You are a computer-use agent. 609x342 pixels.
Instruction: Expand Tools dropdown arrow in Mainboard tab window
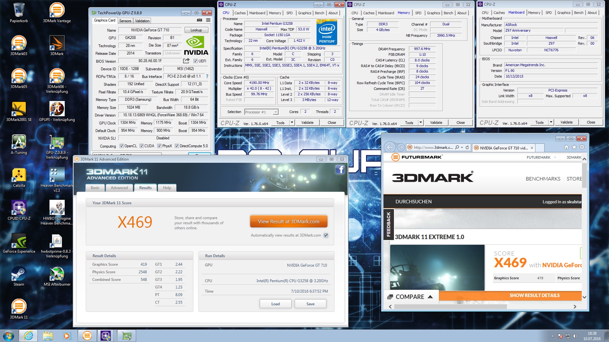click(x=551, y=122)
